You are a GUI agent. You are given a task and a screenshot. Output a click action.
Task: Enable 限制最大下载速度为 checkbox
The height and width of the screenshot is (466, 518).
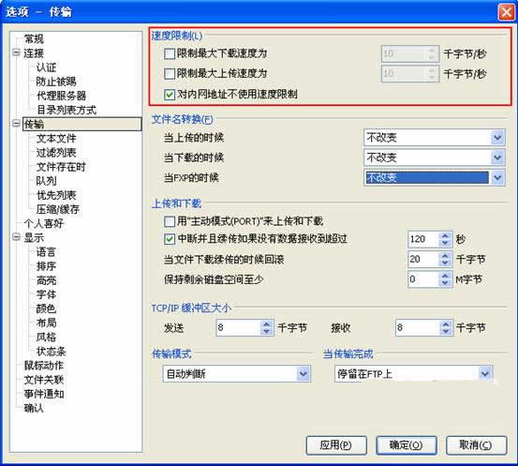[x=170, y=53]
